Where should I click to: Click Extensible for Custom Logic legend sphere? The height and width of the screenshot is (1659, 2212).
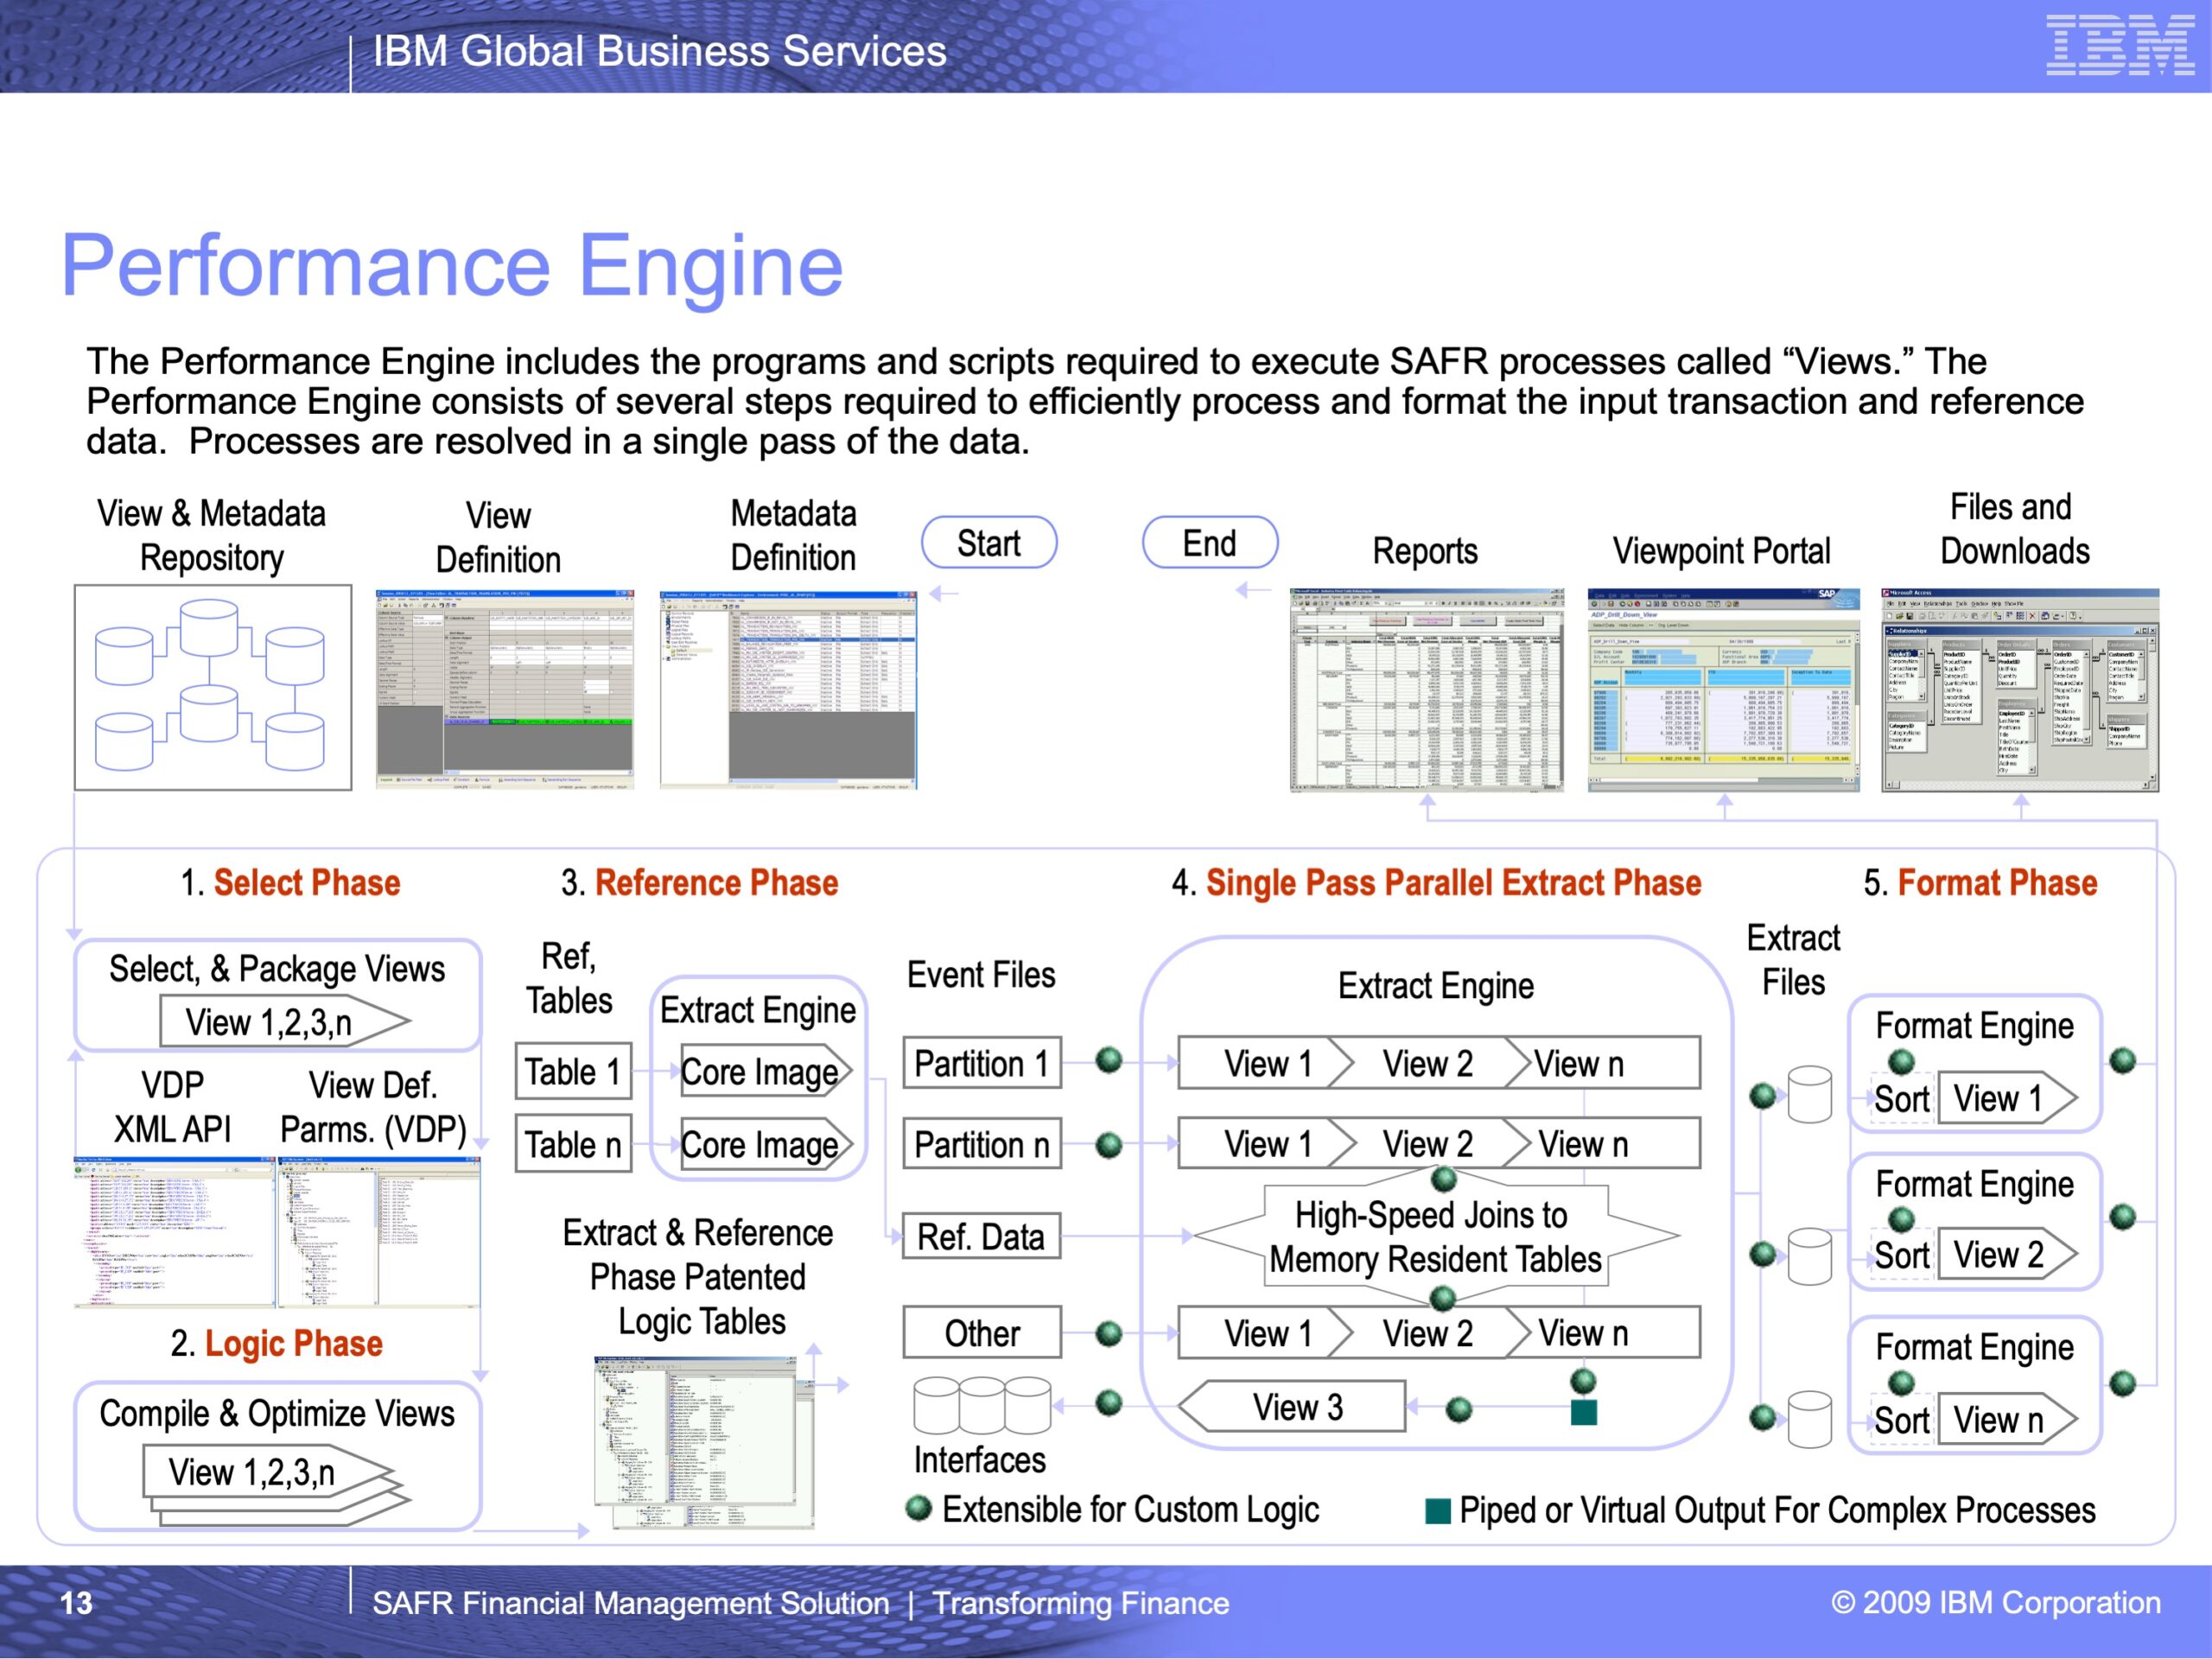pos(918,1508)
